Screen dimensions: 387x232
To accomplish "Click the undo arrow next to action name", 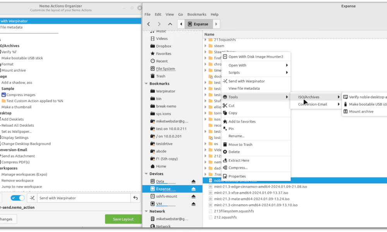I will click(135, 198).
